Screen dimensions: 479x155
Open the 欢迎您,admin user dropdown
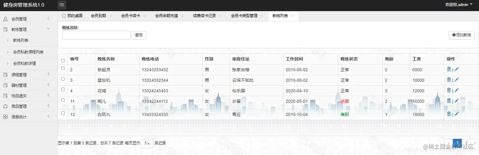(459, 4)
